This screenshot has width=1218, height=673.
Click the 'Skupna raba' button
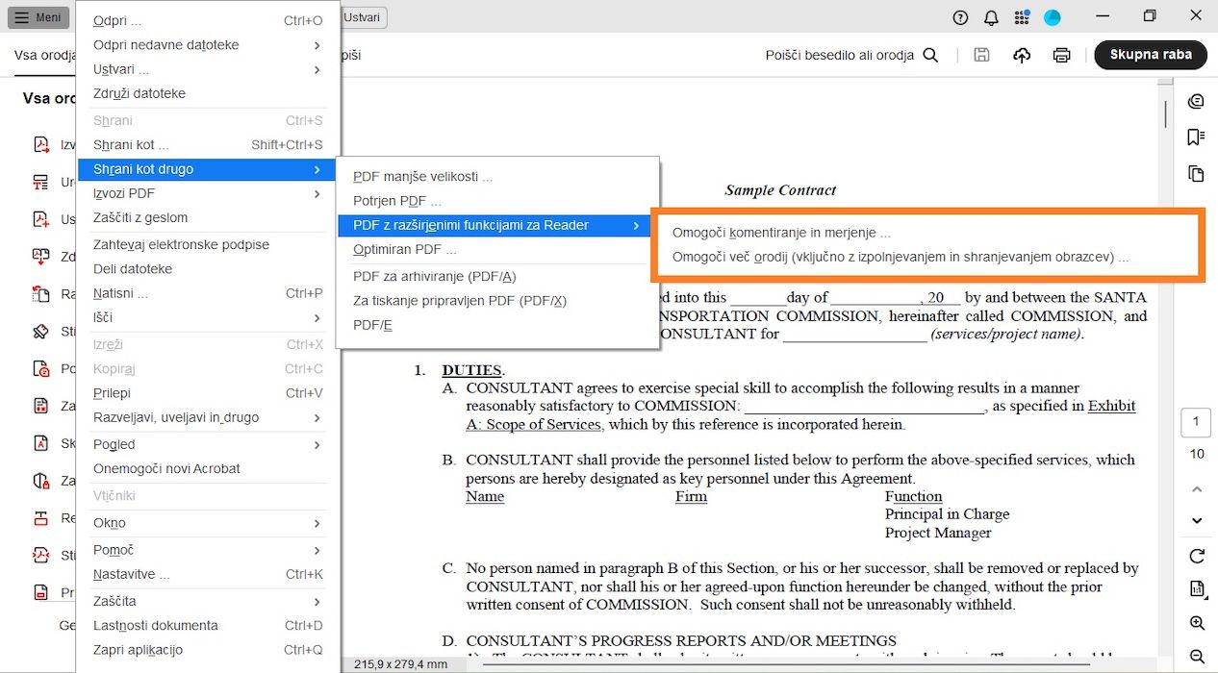[x=1151, y=55]
